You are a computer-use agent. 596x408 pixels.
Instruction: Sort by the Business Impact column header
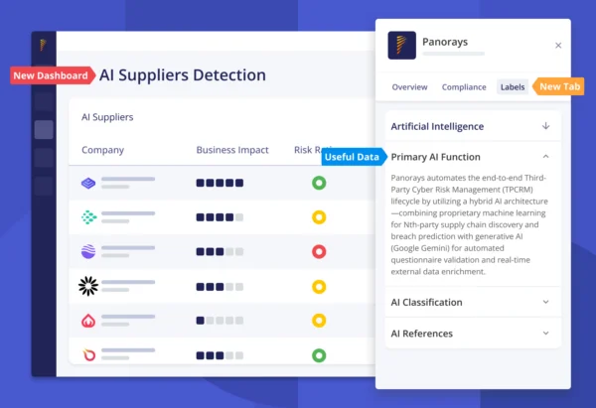tap(232, 150)
